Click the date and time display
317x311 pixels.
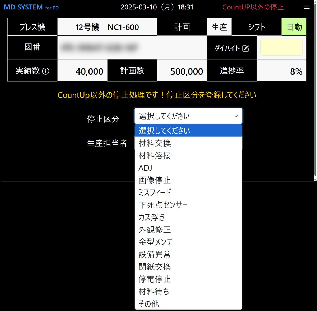tap(157, 7)
